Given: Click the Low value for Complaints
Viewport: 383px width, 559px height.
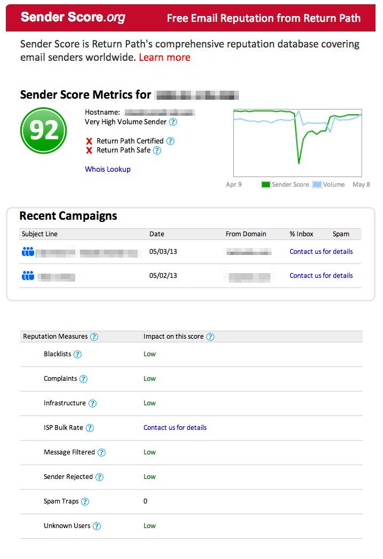Looking at the screenshot, I should [x=150, y=379].
